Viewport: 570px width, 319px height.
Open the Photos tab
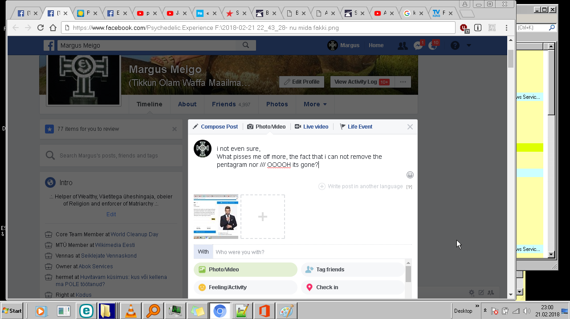click(x=277, y=104)
